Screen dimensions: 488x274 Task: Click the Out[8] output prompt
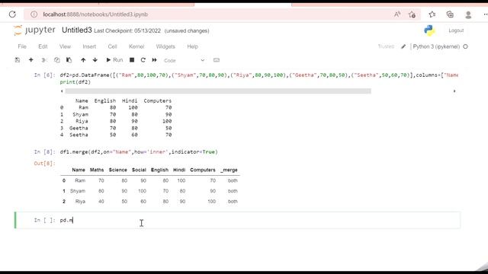(x=44, y=164)
